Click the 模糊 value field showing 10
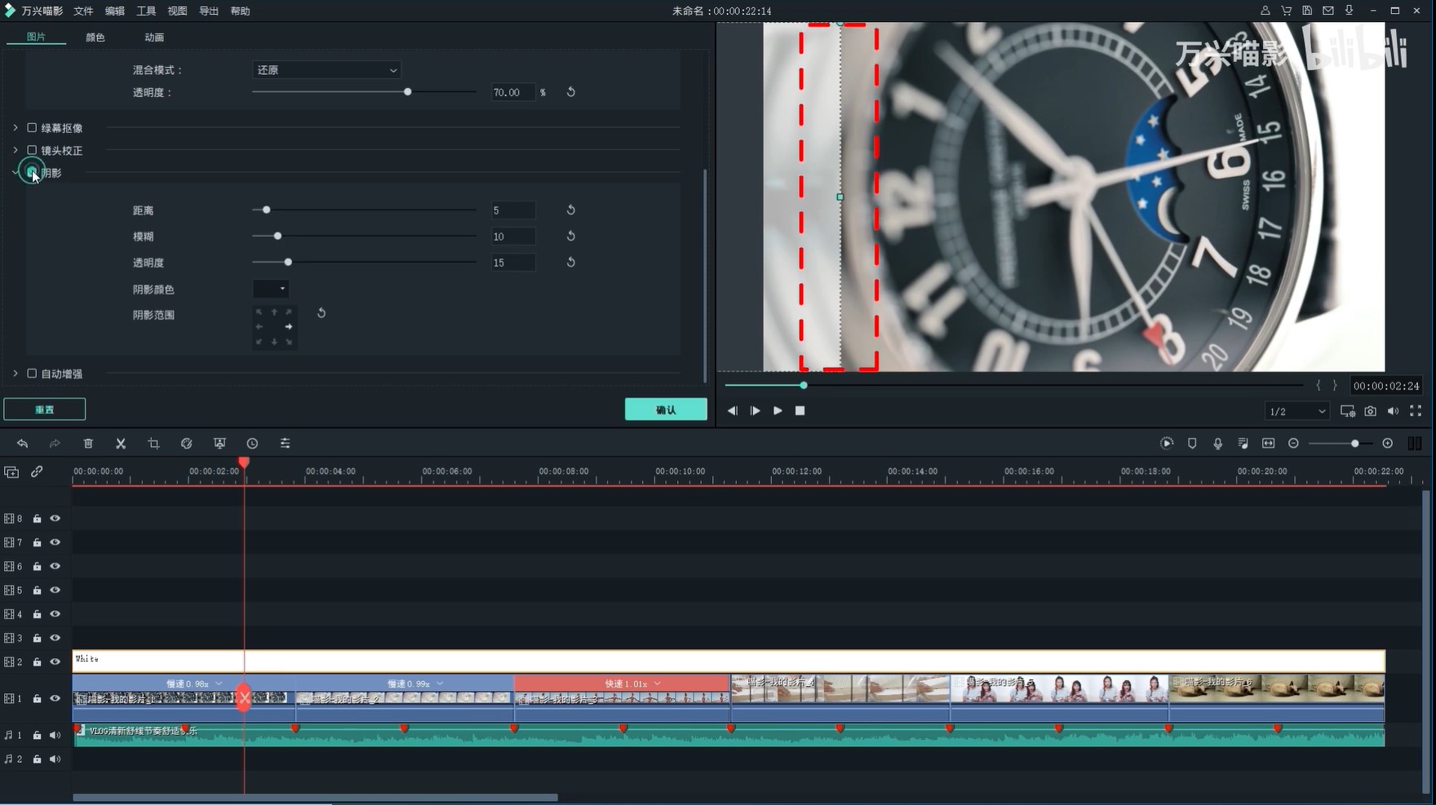The image size is (1436, 805). pyautogui.click(x=513, y=237)
